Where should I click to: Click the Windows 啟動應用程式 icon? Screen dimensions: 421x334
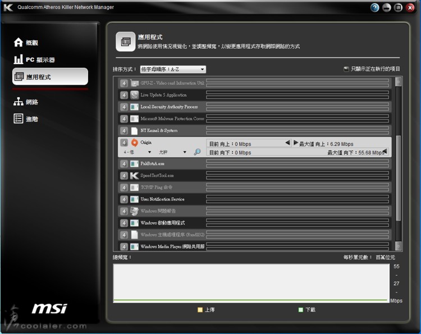coord(134,223)
